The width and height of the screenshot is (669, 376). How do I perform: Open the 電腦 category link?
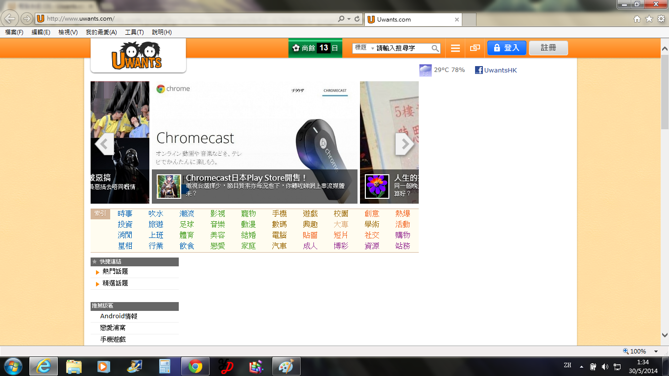point(279,235)
